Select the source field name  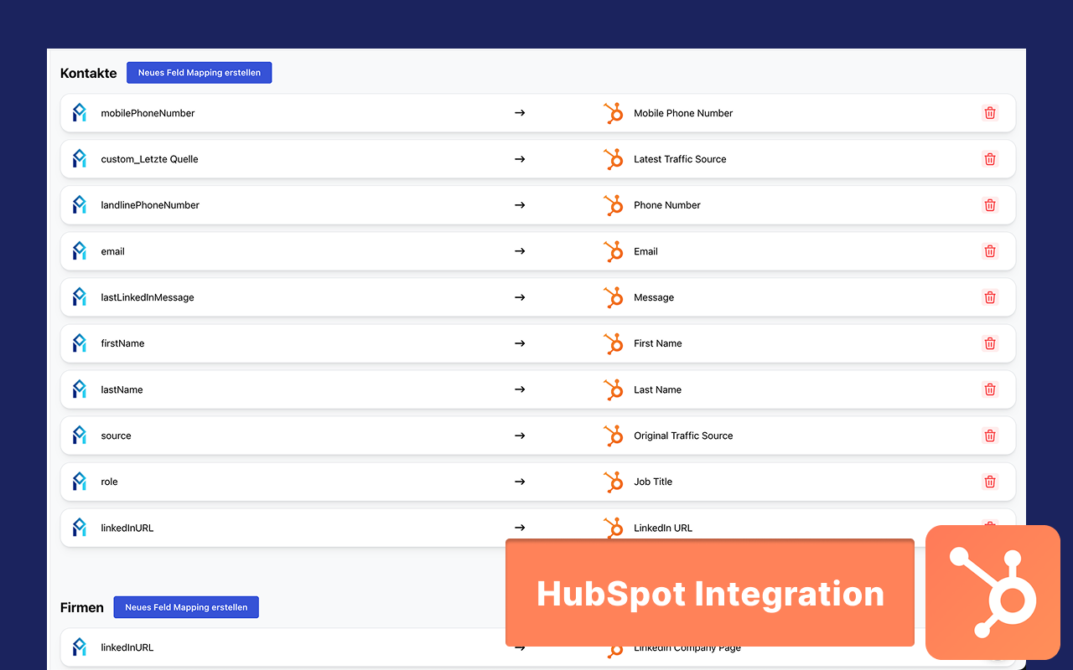116,435
